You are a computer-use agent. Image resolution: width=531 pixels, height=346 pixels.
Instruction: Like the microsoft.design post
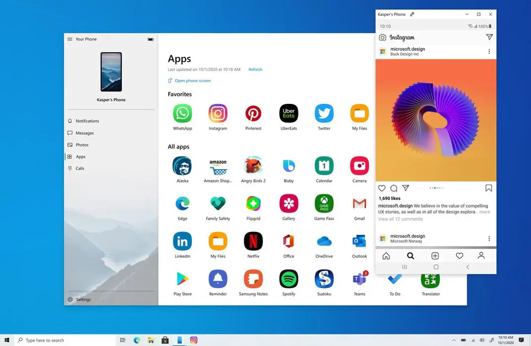tap(382, 188)
